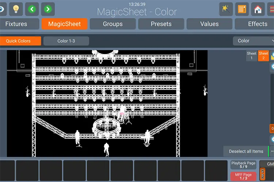This screenshot has width=274, height=182.
Task: Open the red hamburger menu
Action: [x=271, y=9]
